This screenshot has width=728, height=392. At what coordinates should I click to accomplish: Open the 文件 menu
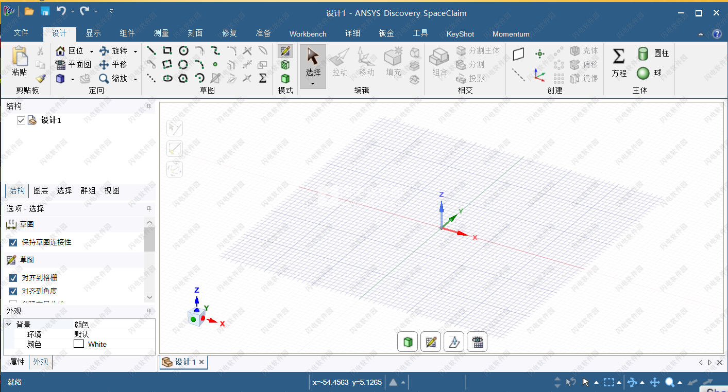pyautogui.click(x=21, y=33)
